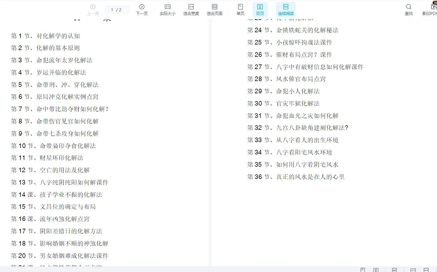Click entry 第 35 节、如何用八字看阴宅风水
The width and height of the screenshot is (437, 272).
click(293, 165)
